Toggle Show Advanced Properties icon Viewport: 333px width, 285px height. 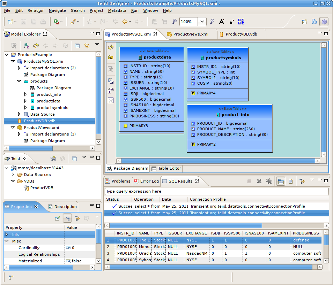[x=77, y=218]
